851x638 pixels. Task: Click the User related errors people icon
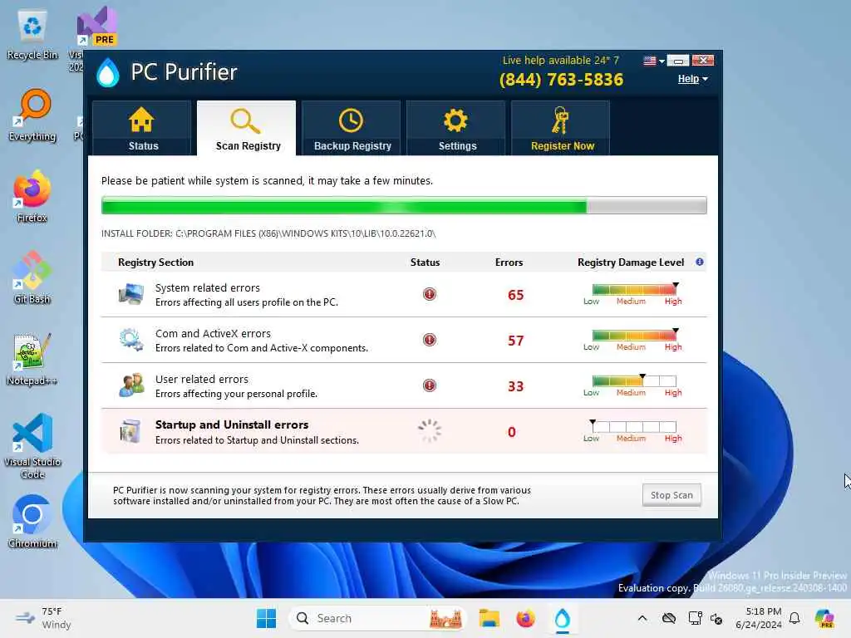(131, 385)
